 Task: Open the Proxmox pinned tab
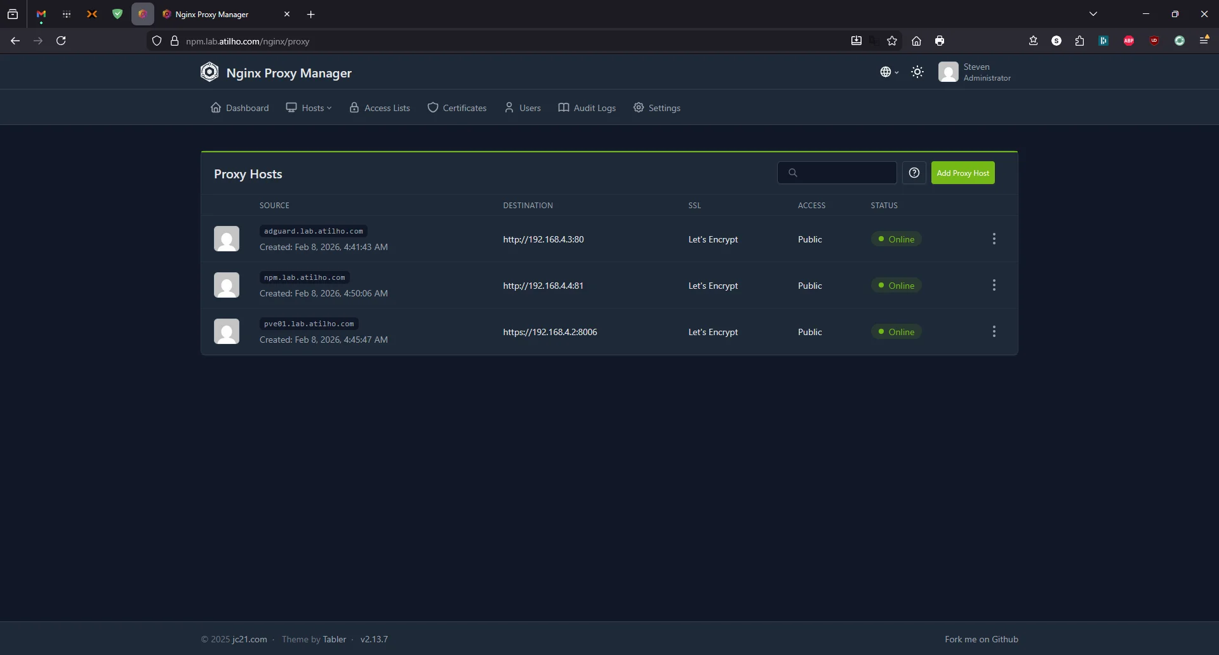(92, 14)
